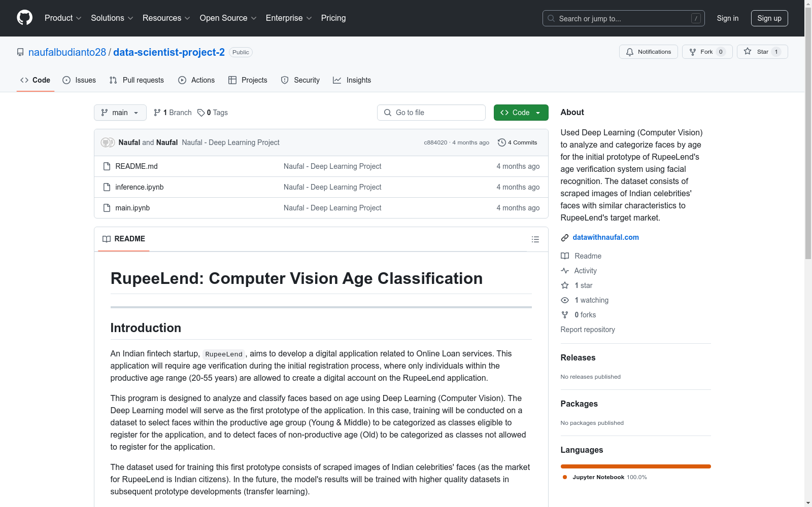Open the Insights tab
This screenshot has width=812, height=507.
click(x=352, y=80)
